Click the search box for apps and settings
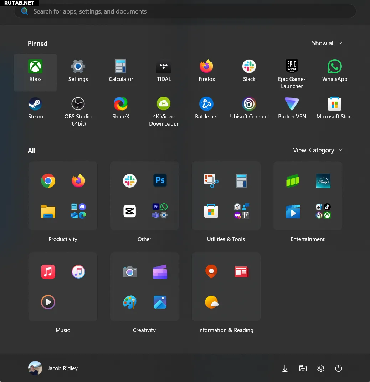This screenshot has height=382, width=370. click(185, 11)
